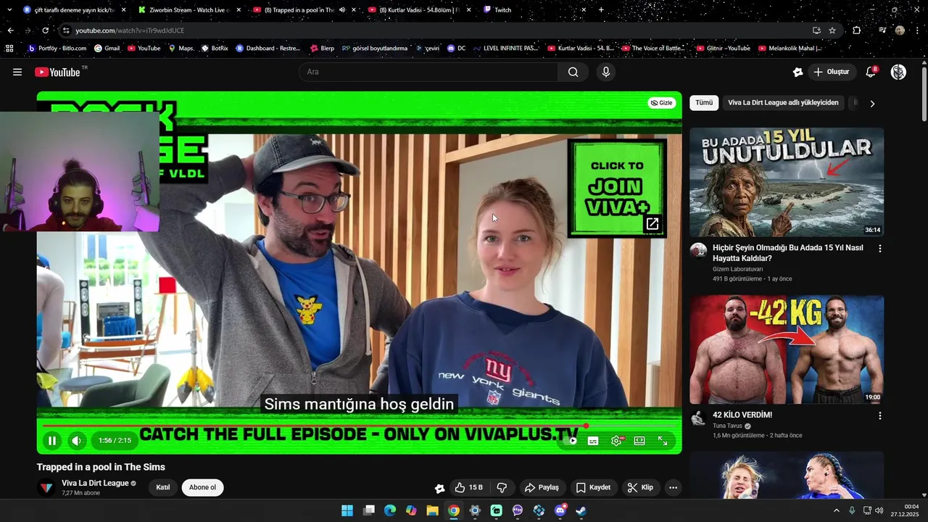
Task: Like the video with 15 B
Action: [468, 487]
